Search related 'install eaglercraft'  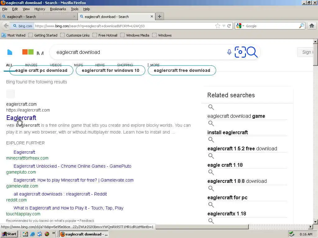228,133
